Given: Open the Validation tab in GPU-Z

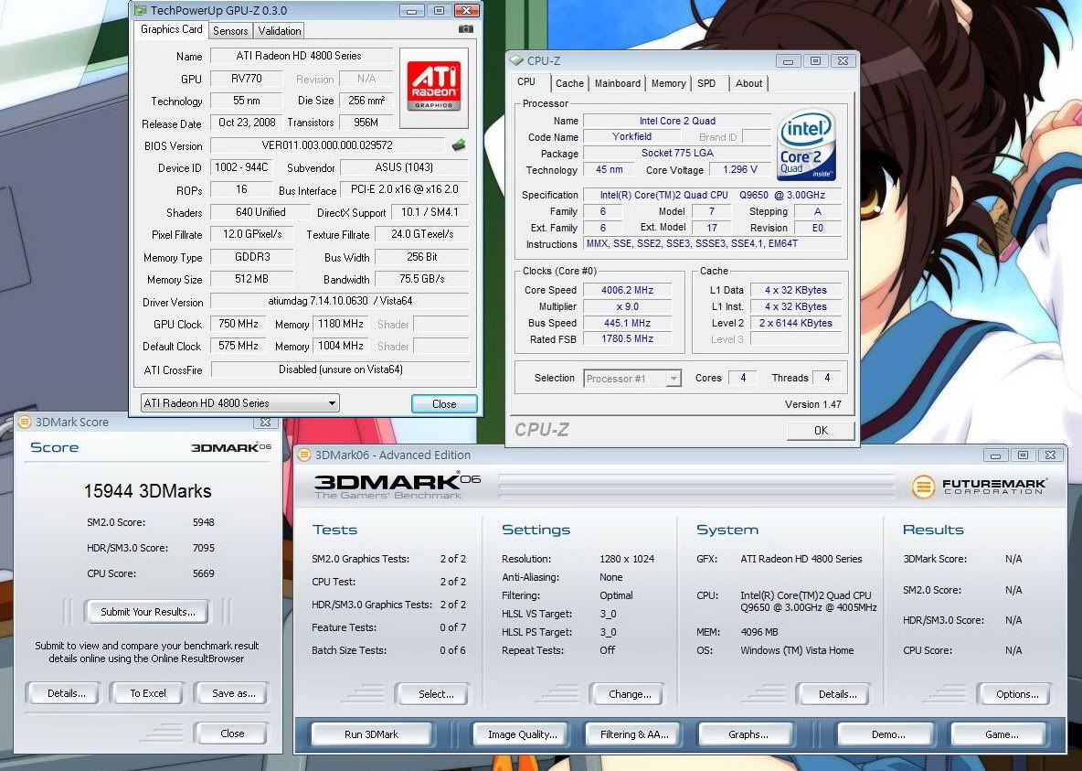Looking at the screenshot, I should 280,30.
